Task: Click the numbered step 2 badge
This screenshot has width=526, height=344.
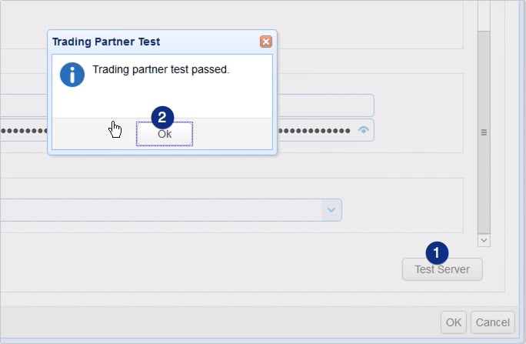Action: (162, 118)
